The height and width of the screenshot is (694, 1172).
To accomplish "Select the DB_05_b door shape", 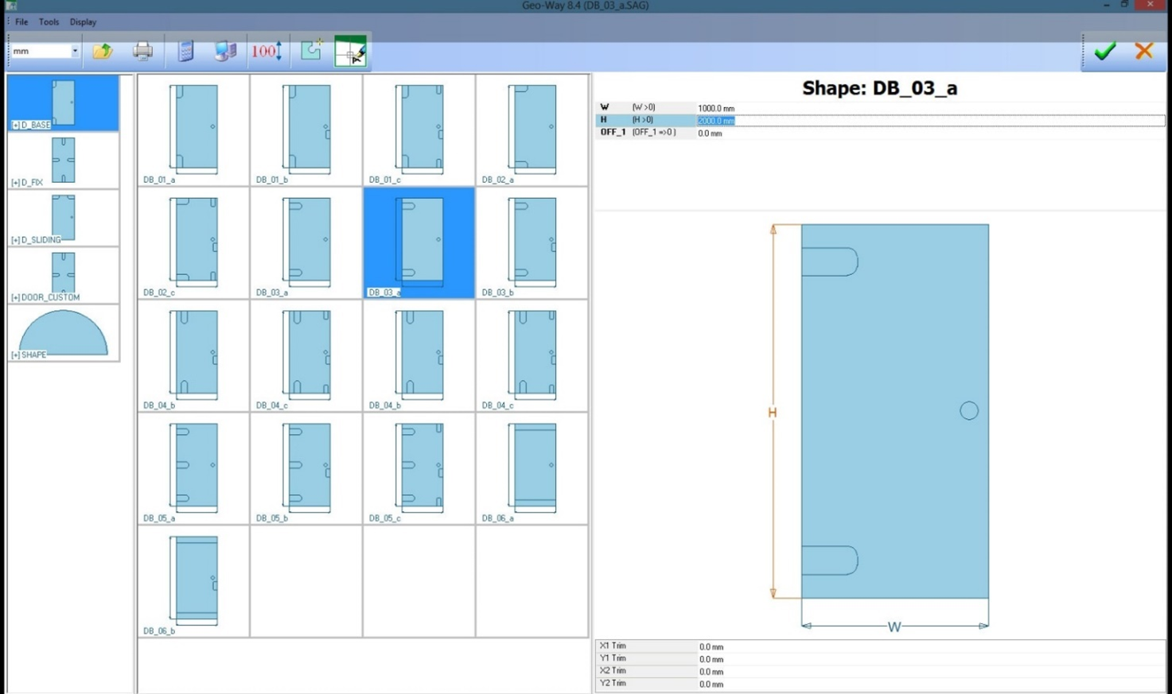I will 306,469.
